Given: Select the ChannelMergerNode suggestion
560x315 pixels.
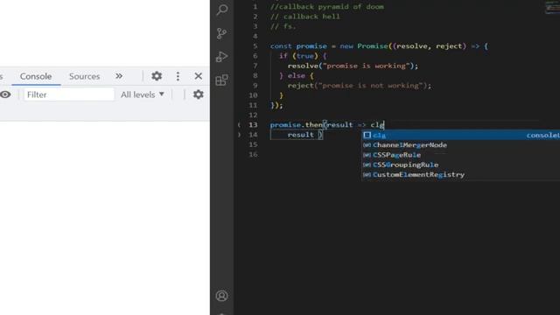Looking at the screenshot, I should click(461, 145).
